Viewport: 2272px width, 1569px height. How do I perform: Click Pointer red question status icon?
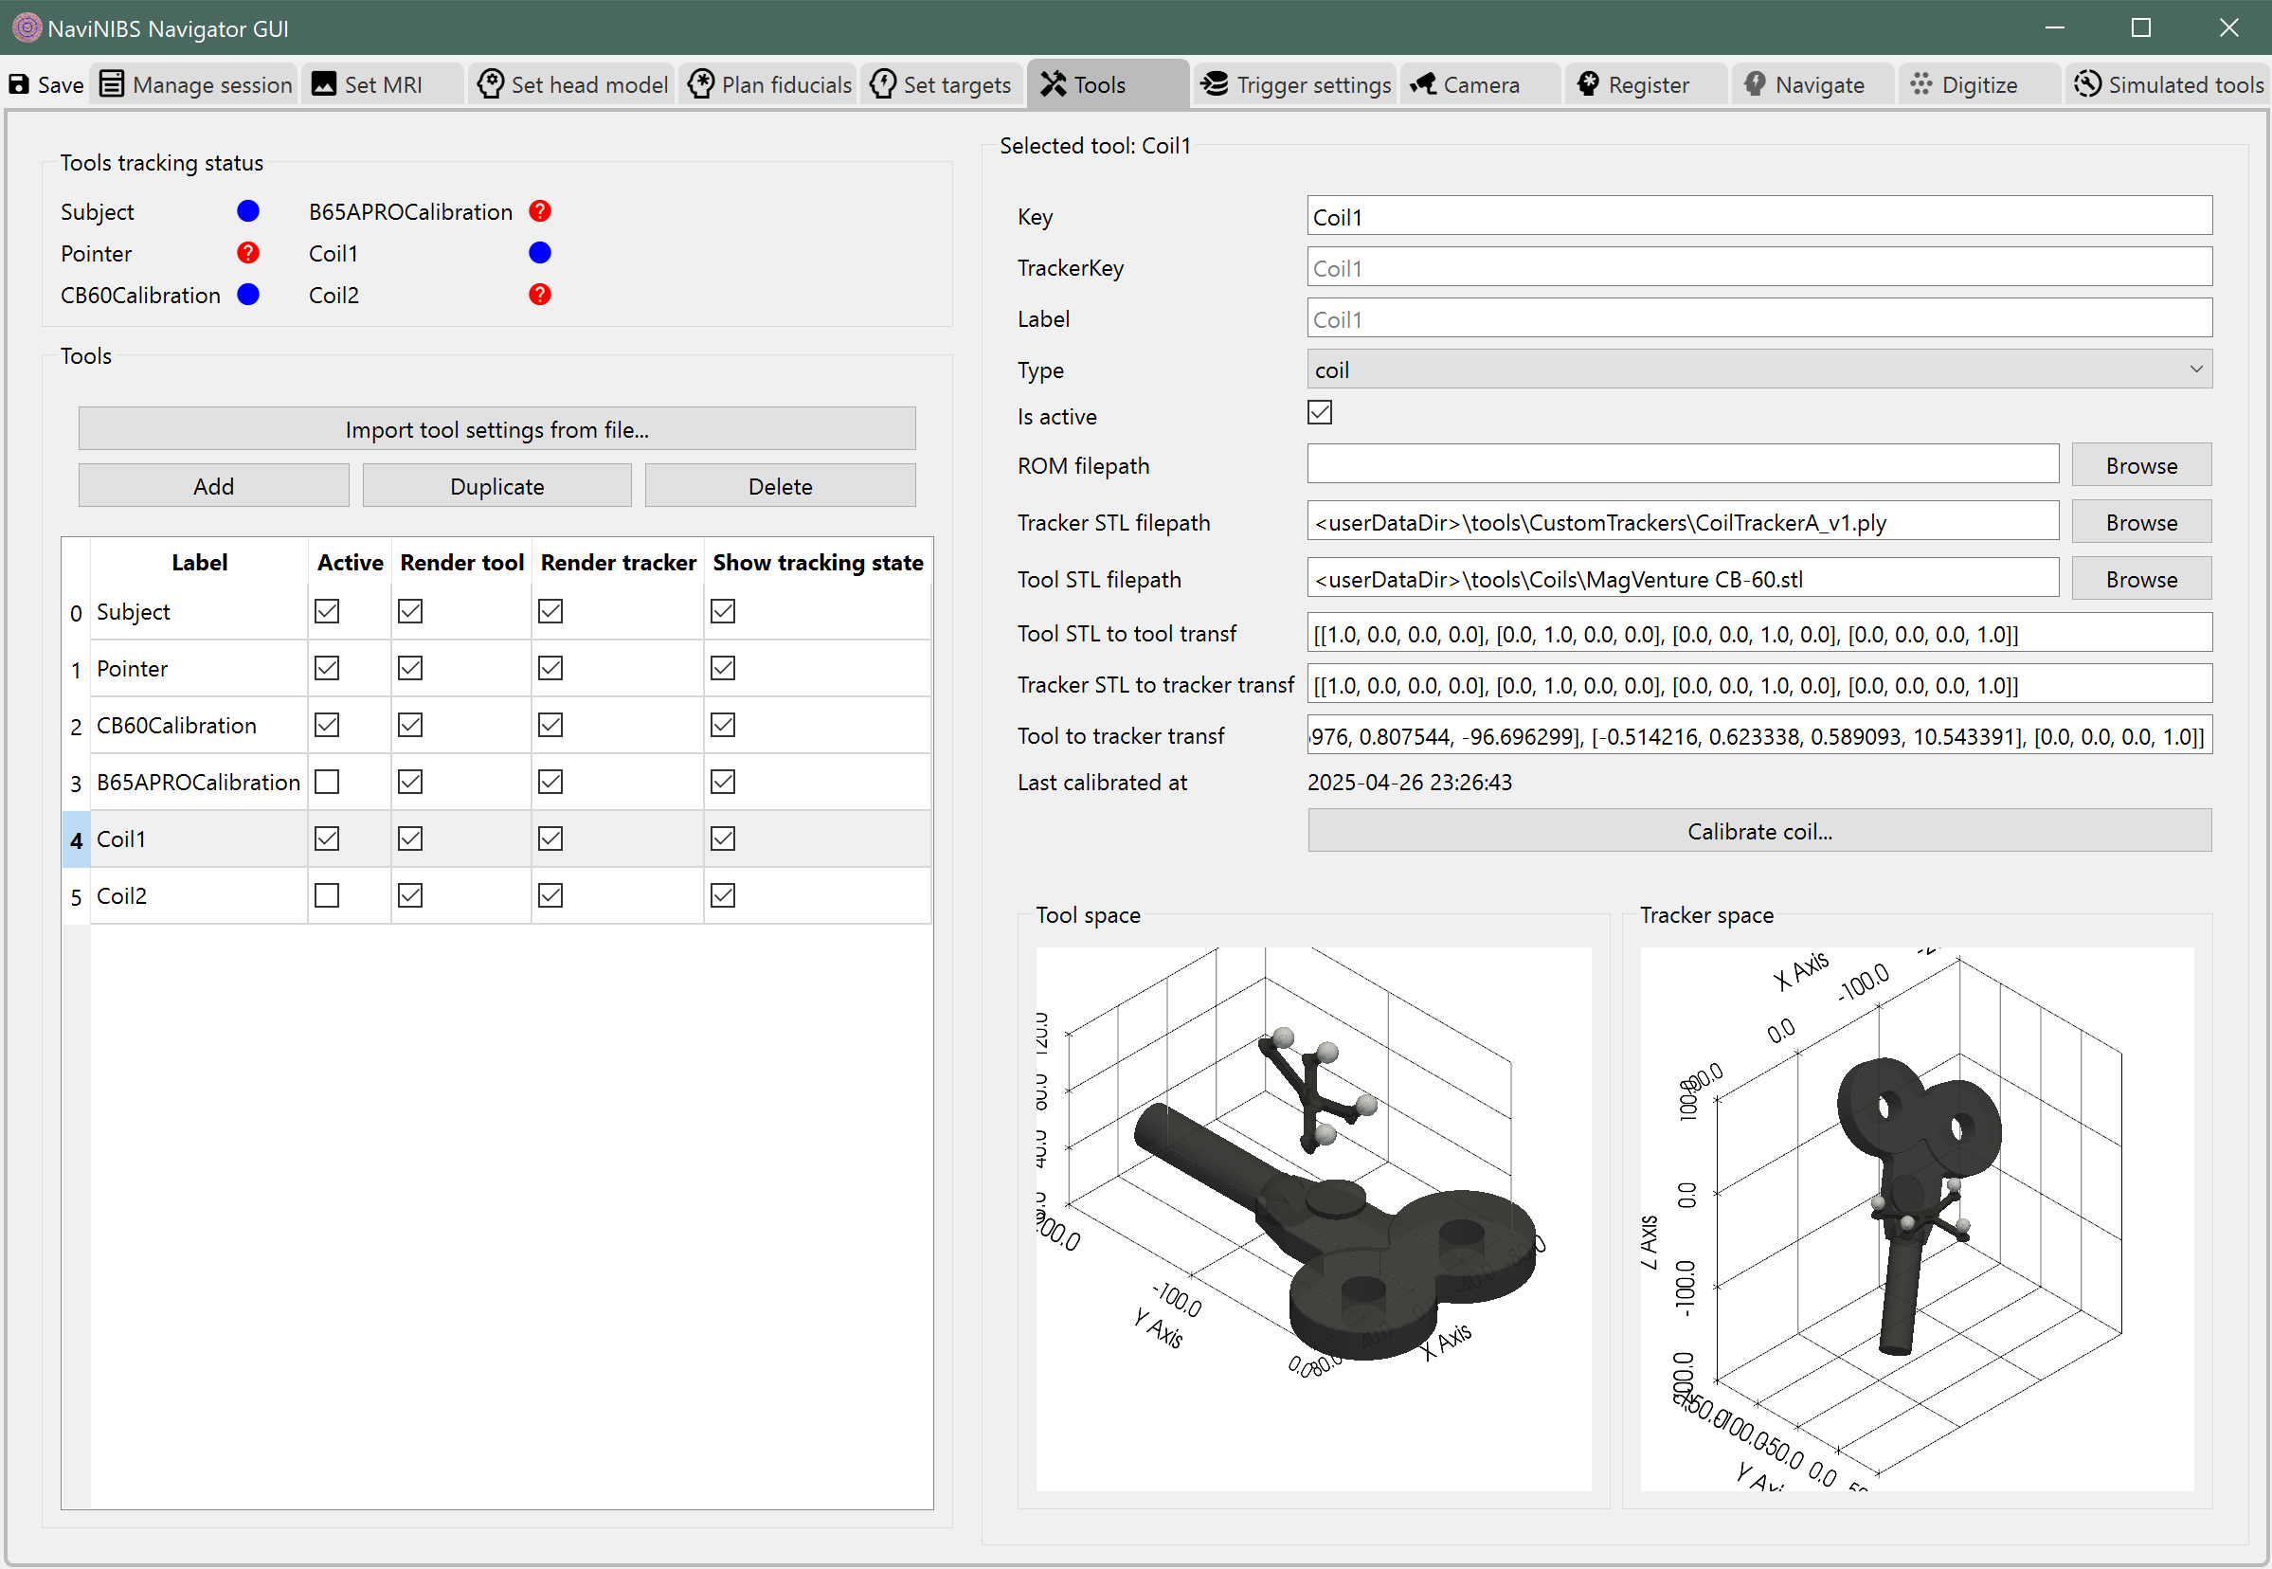coord(247,253)
